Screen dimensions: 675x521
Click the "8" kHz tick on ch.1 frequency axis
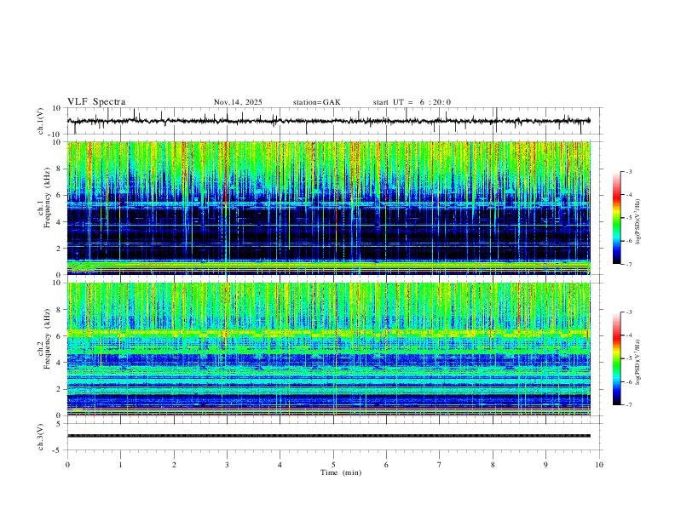[60, 169]
